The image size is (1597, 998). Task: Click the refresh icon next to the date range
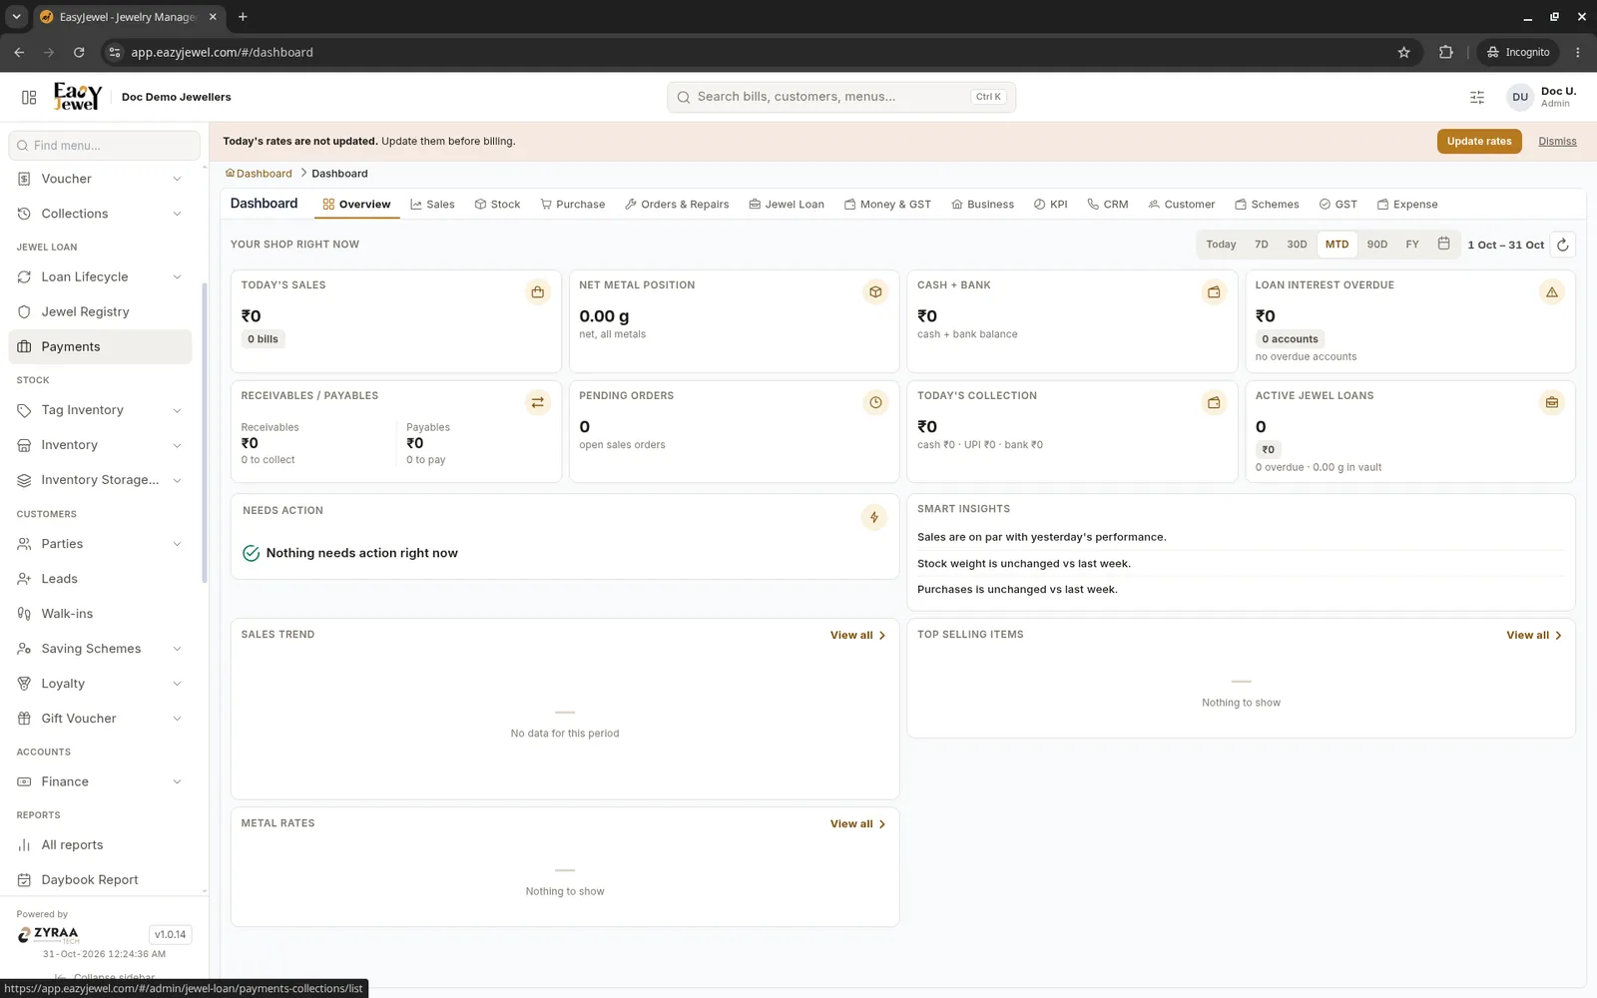click(1563, 245)
